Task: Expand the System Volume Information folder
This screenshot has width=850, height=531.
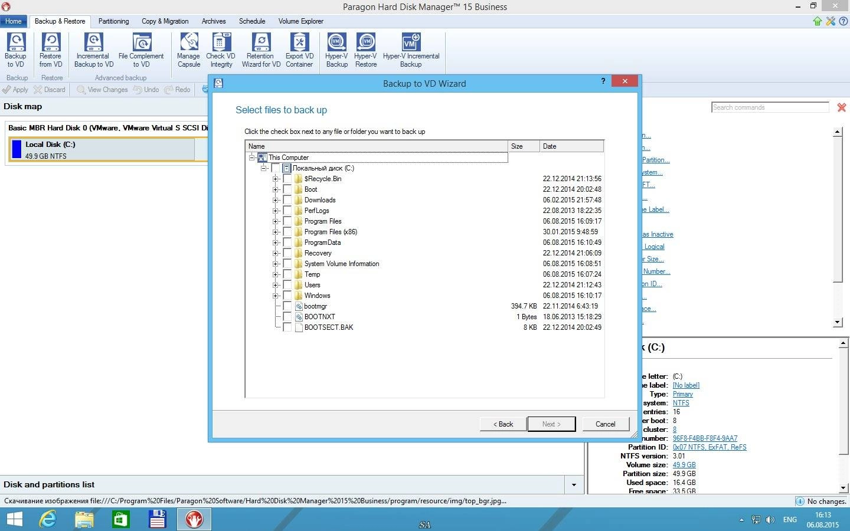Action: [276, 264]
